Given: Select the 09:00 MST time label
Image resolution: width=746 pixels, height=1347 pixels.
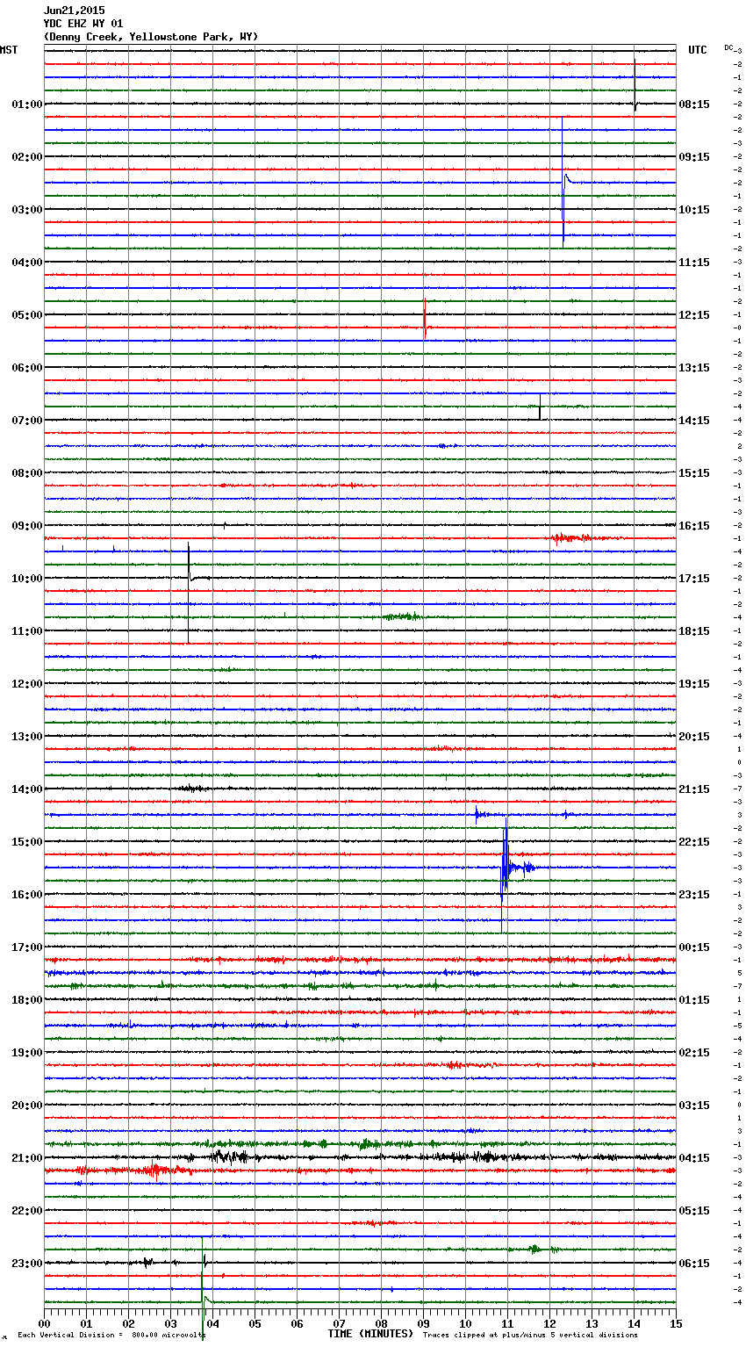Looking at the screenshot, I should point(27,526).
